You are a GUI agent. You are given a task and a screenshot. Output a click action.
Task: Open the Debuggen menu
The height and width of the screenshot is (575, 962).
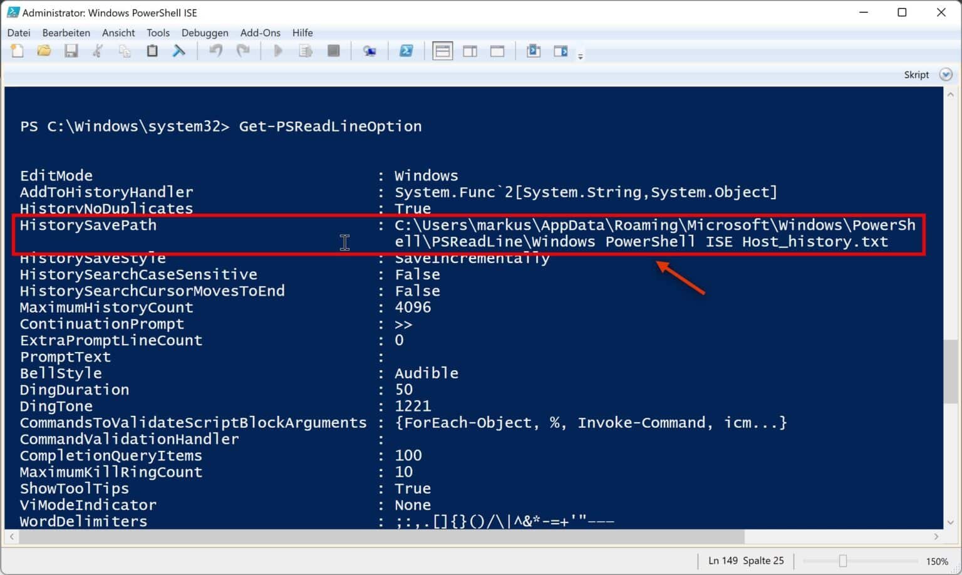pos(205,33)
